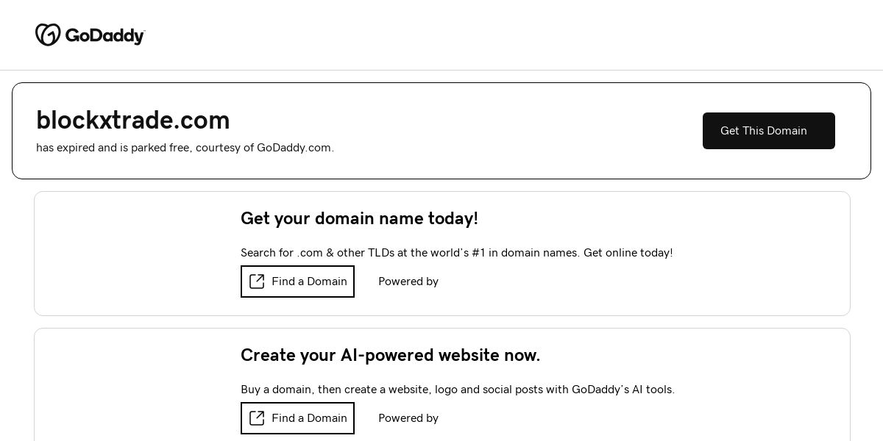The image size is (883, 441).
Task: Click 'Search for .com & other TLDs' description
Action: (x=456, y=253)
